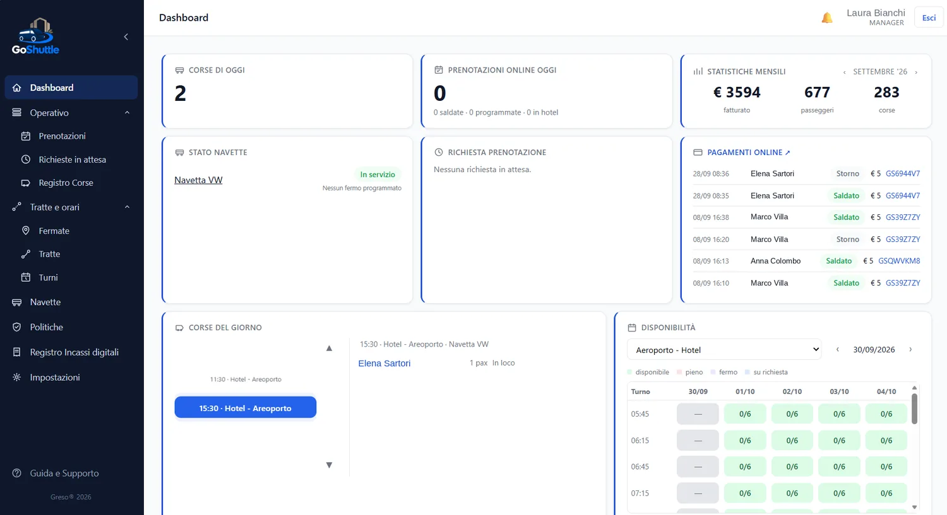Viewport: 947px width, 515px height.
Task: Open Dashboard in the sidebar
Action: pyautogui.click(x=71, y=88)
